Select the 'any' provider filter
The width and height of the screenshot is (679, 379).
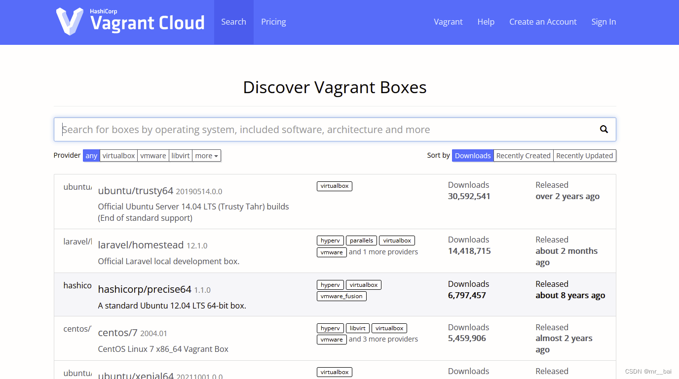pos(91,155)
